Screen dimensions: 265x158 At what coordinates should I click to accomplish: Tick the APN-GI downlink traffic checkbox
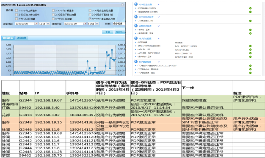[53, 19]
